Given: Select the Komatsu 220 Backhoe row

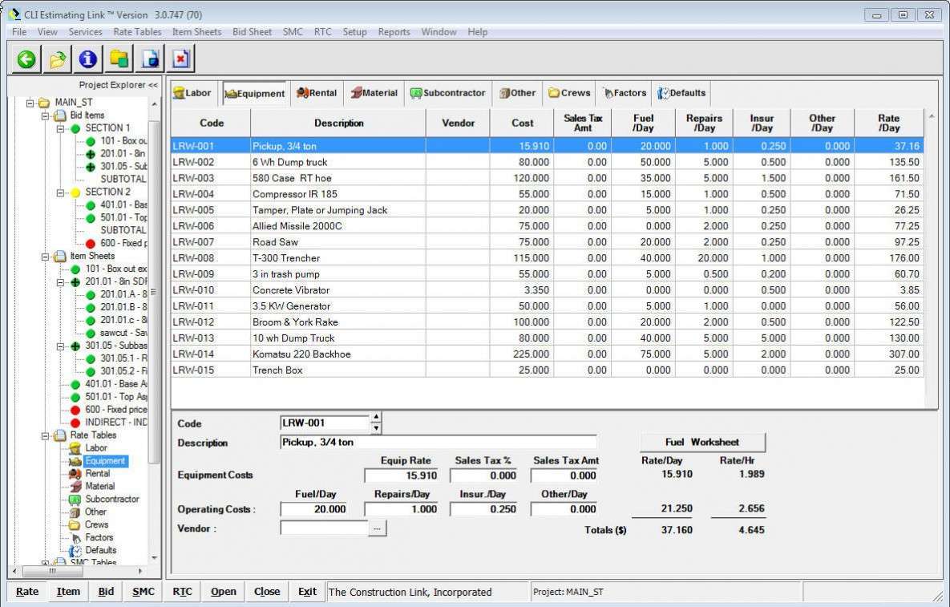Looking at the screenshot, I should pyautogui.click(x=547, y=354).
